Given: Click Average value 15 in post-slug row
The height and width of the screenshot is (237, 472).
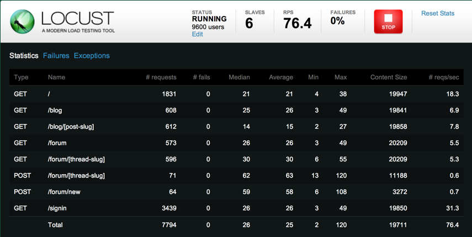Looking at the screenshot, I should pyautogui.click(x=290, y=127).
